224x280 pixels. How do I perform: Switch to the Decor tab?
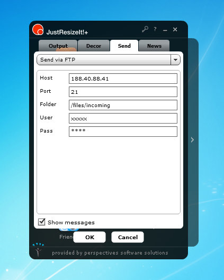click(94, 46)
